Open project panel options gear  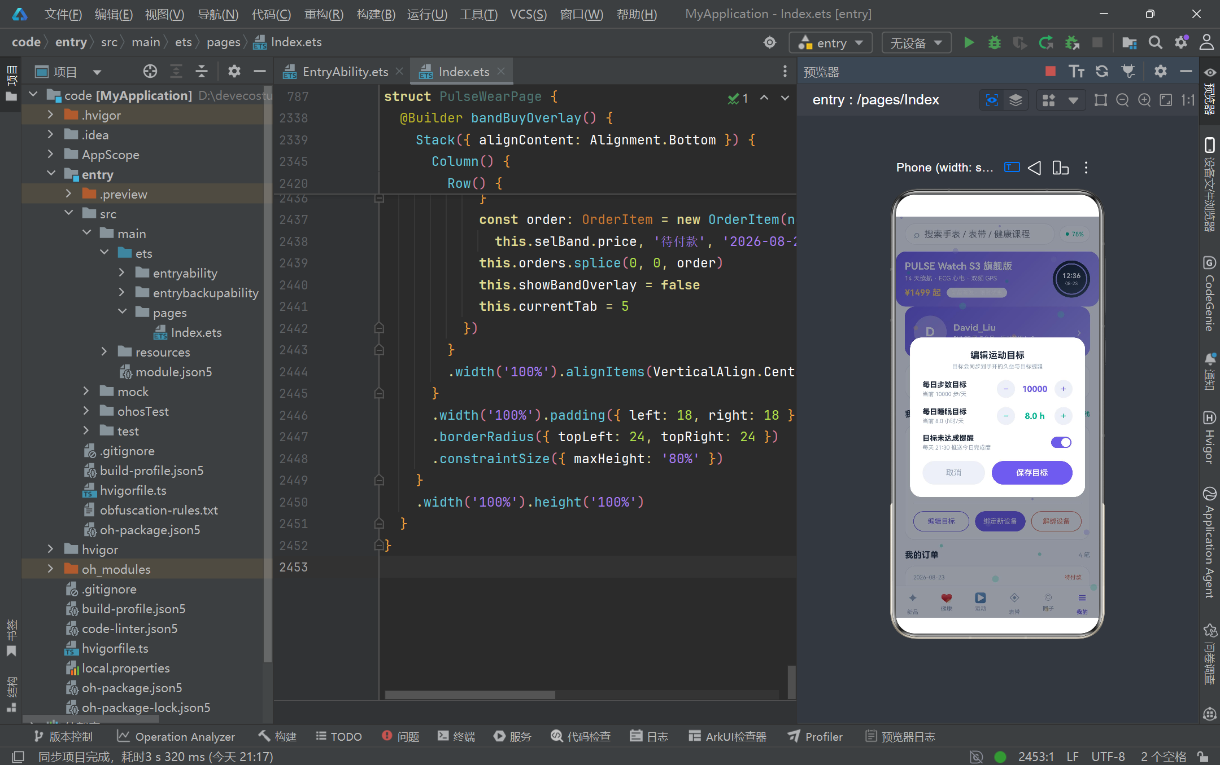click(x=234, y=72)
